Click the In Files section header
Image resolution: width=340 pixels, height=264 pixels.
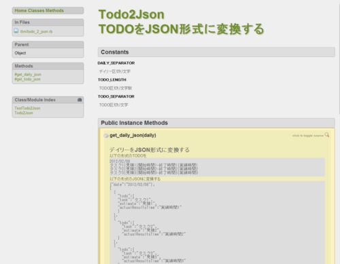point(48,22)
